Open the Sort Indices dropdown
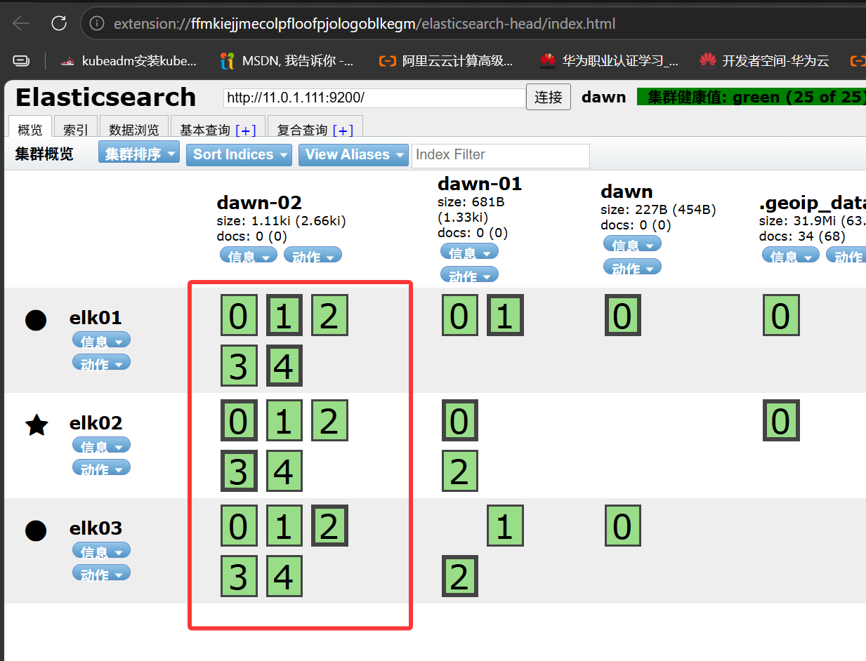866x661 pixels. coord(239,154)
